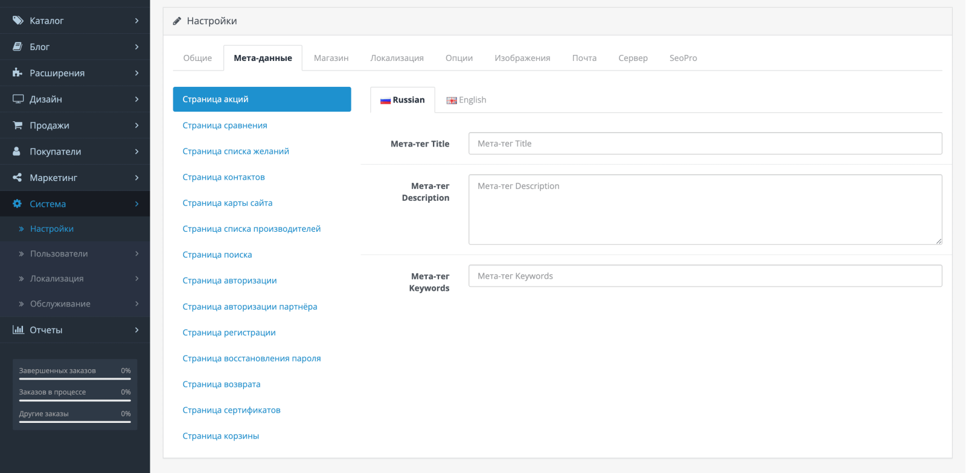This screenshot has width=966, height=473.
Task: Expand Обслуживание submenu chevron
Action: pos(137,304)
